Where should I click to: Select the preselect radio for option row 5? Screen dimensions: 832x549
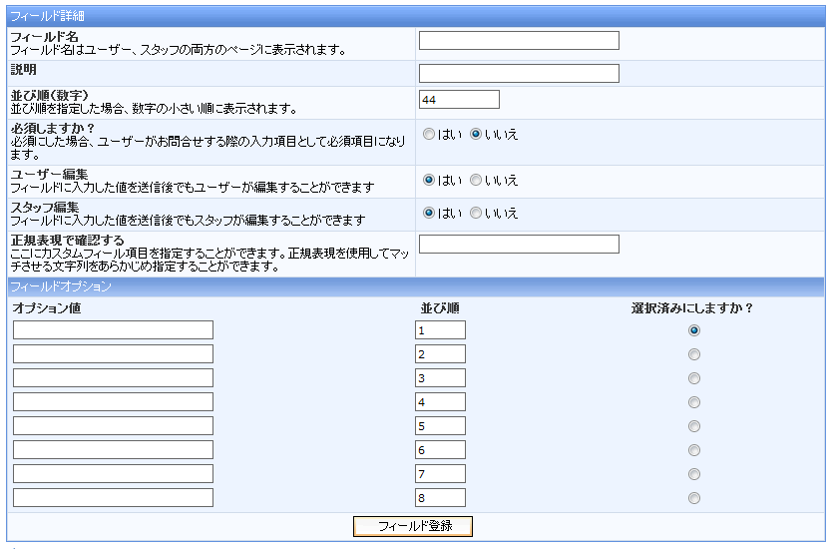click(x=694, y=426)
